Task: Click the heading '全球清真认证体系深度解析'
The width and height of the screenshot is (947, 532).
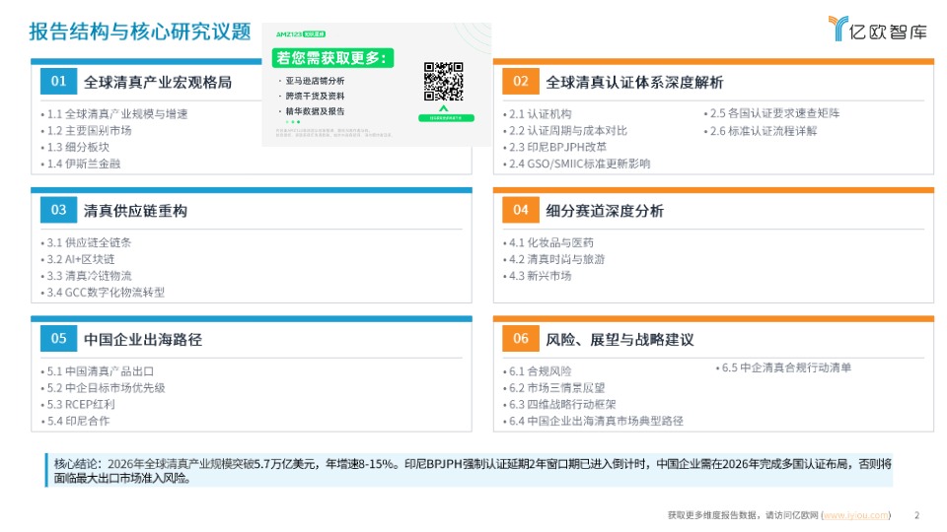Action: click(634, 83)
